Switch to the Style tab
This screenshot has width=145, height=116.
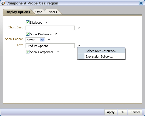[x=39, y=12]
